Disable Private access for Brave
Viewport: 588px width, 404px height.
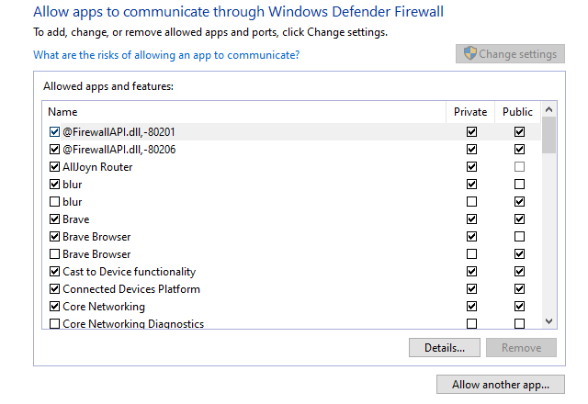(472, 219)
